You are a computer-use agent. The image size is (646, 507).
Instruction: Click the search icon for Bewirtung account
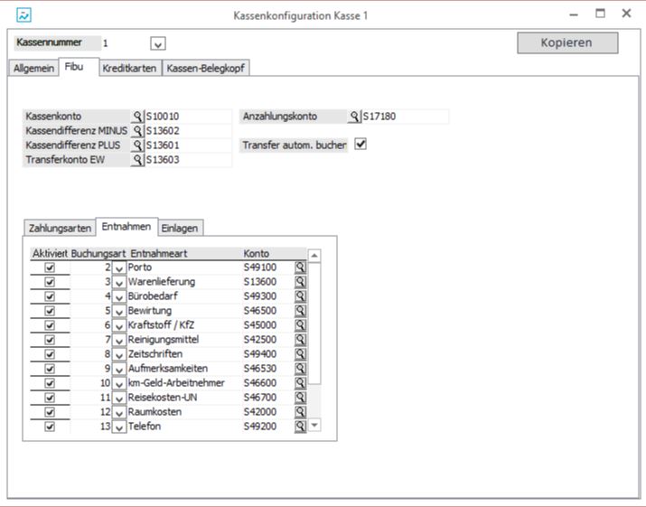coord(300,311)
